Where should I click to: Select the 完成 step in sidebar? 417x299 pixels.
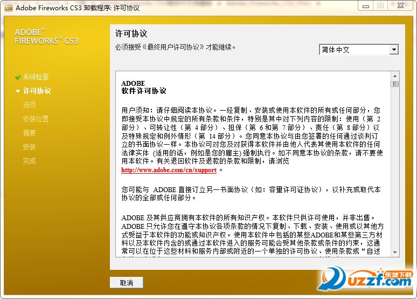click(x=29, y=161)
